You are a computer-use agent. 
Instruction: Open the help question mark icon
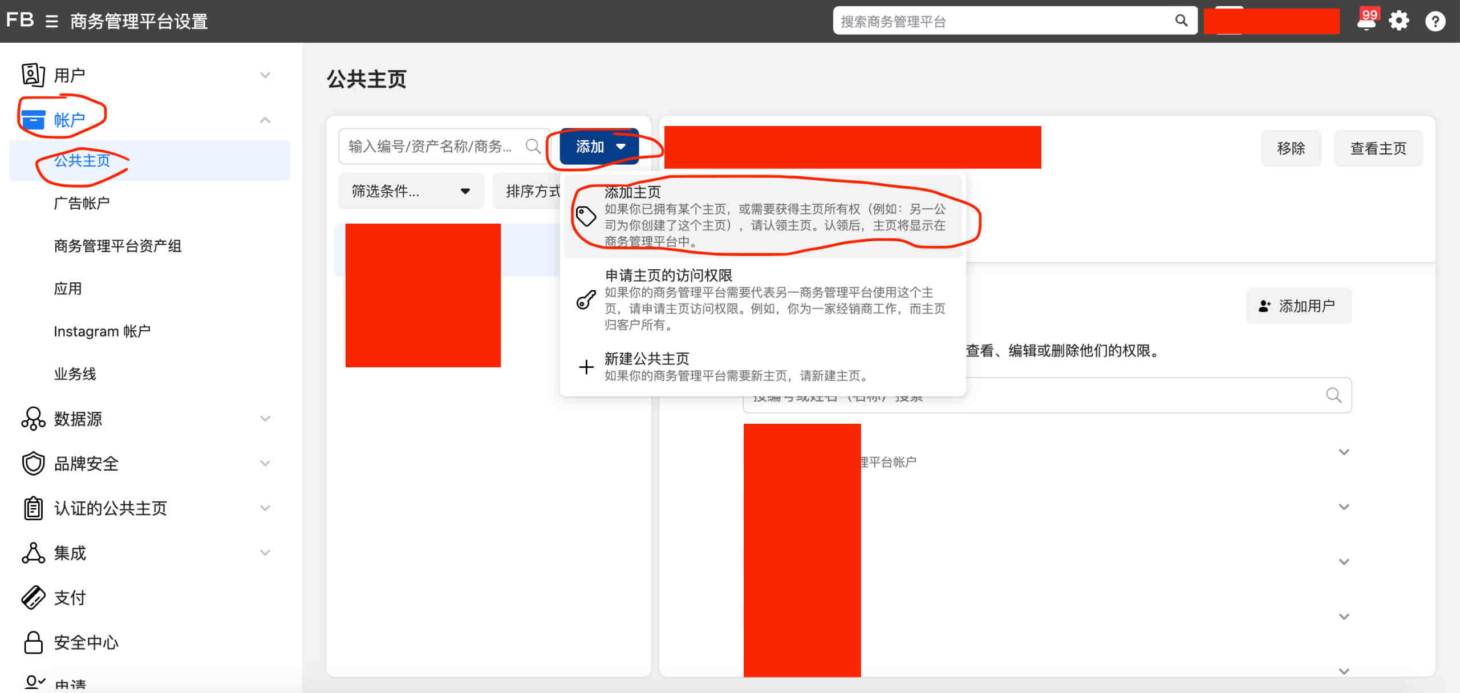(1435, 22)
